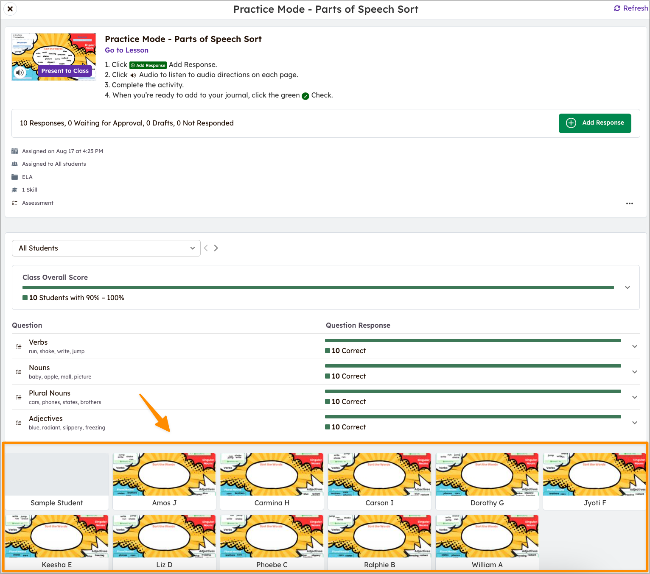Click the Refresh icon at top right
This screenshot has width=650, height=574.
point(617,8)
